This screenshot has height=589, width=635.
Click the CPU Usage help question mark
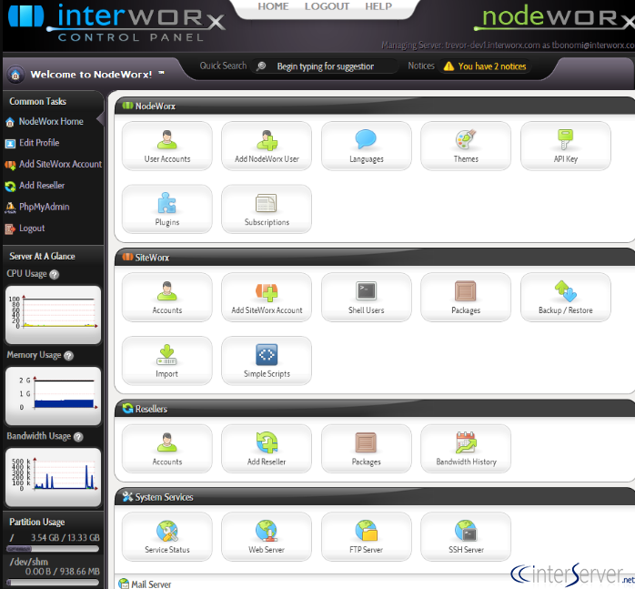click(x=55, y=274)
